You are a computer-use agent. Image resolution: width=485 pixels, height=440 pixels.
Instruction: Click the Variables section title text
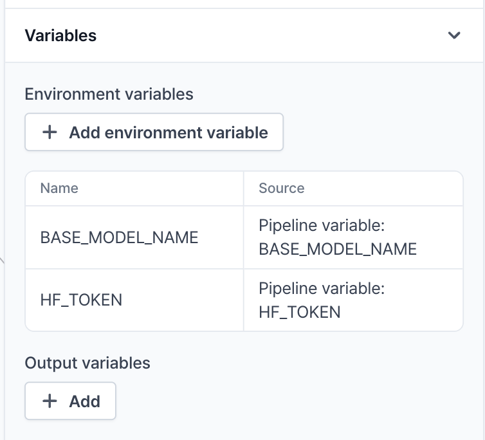coord(60,35)
